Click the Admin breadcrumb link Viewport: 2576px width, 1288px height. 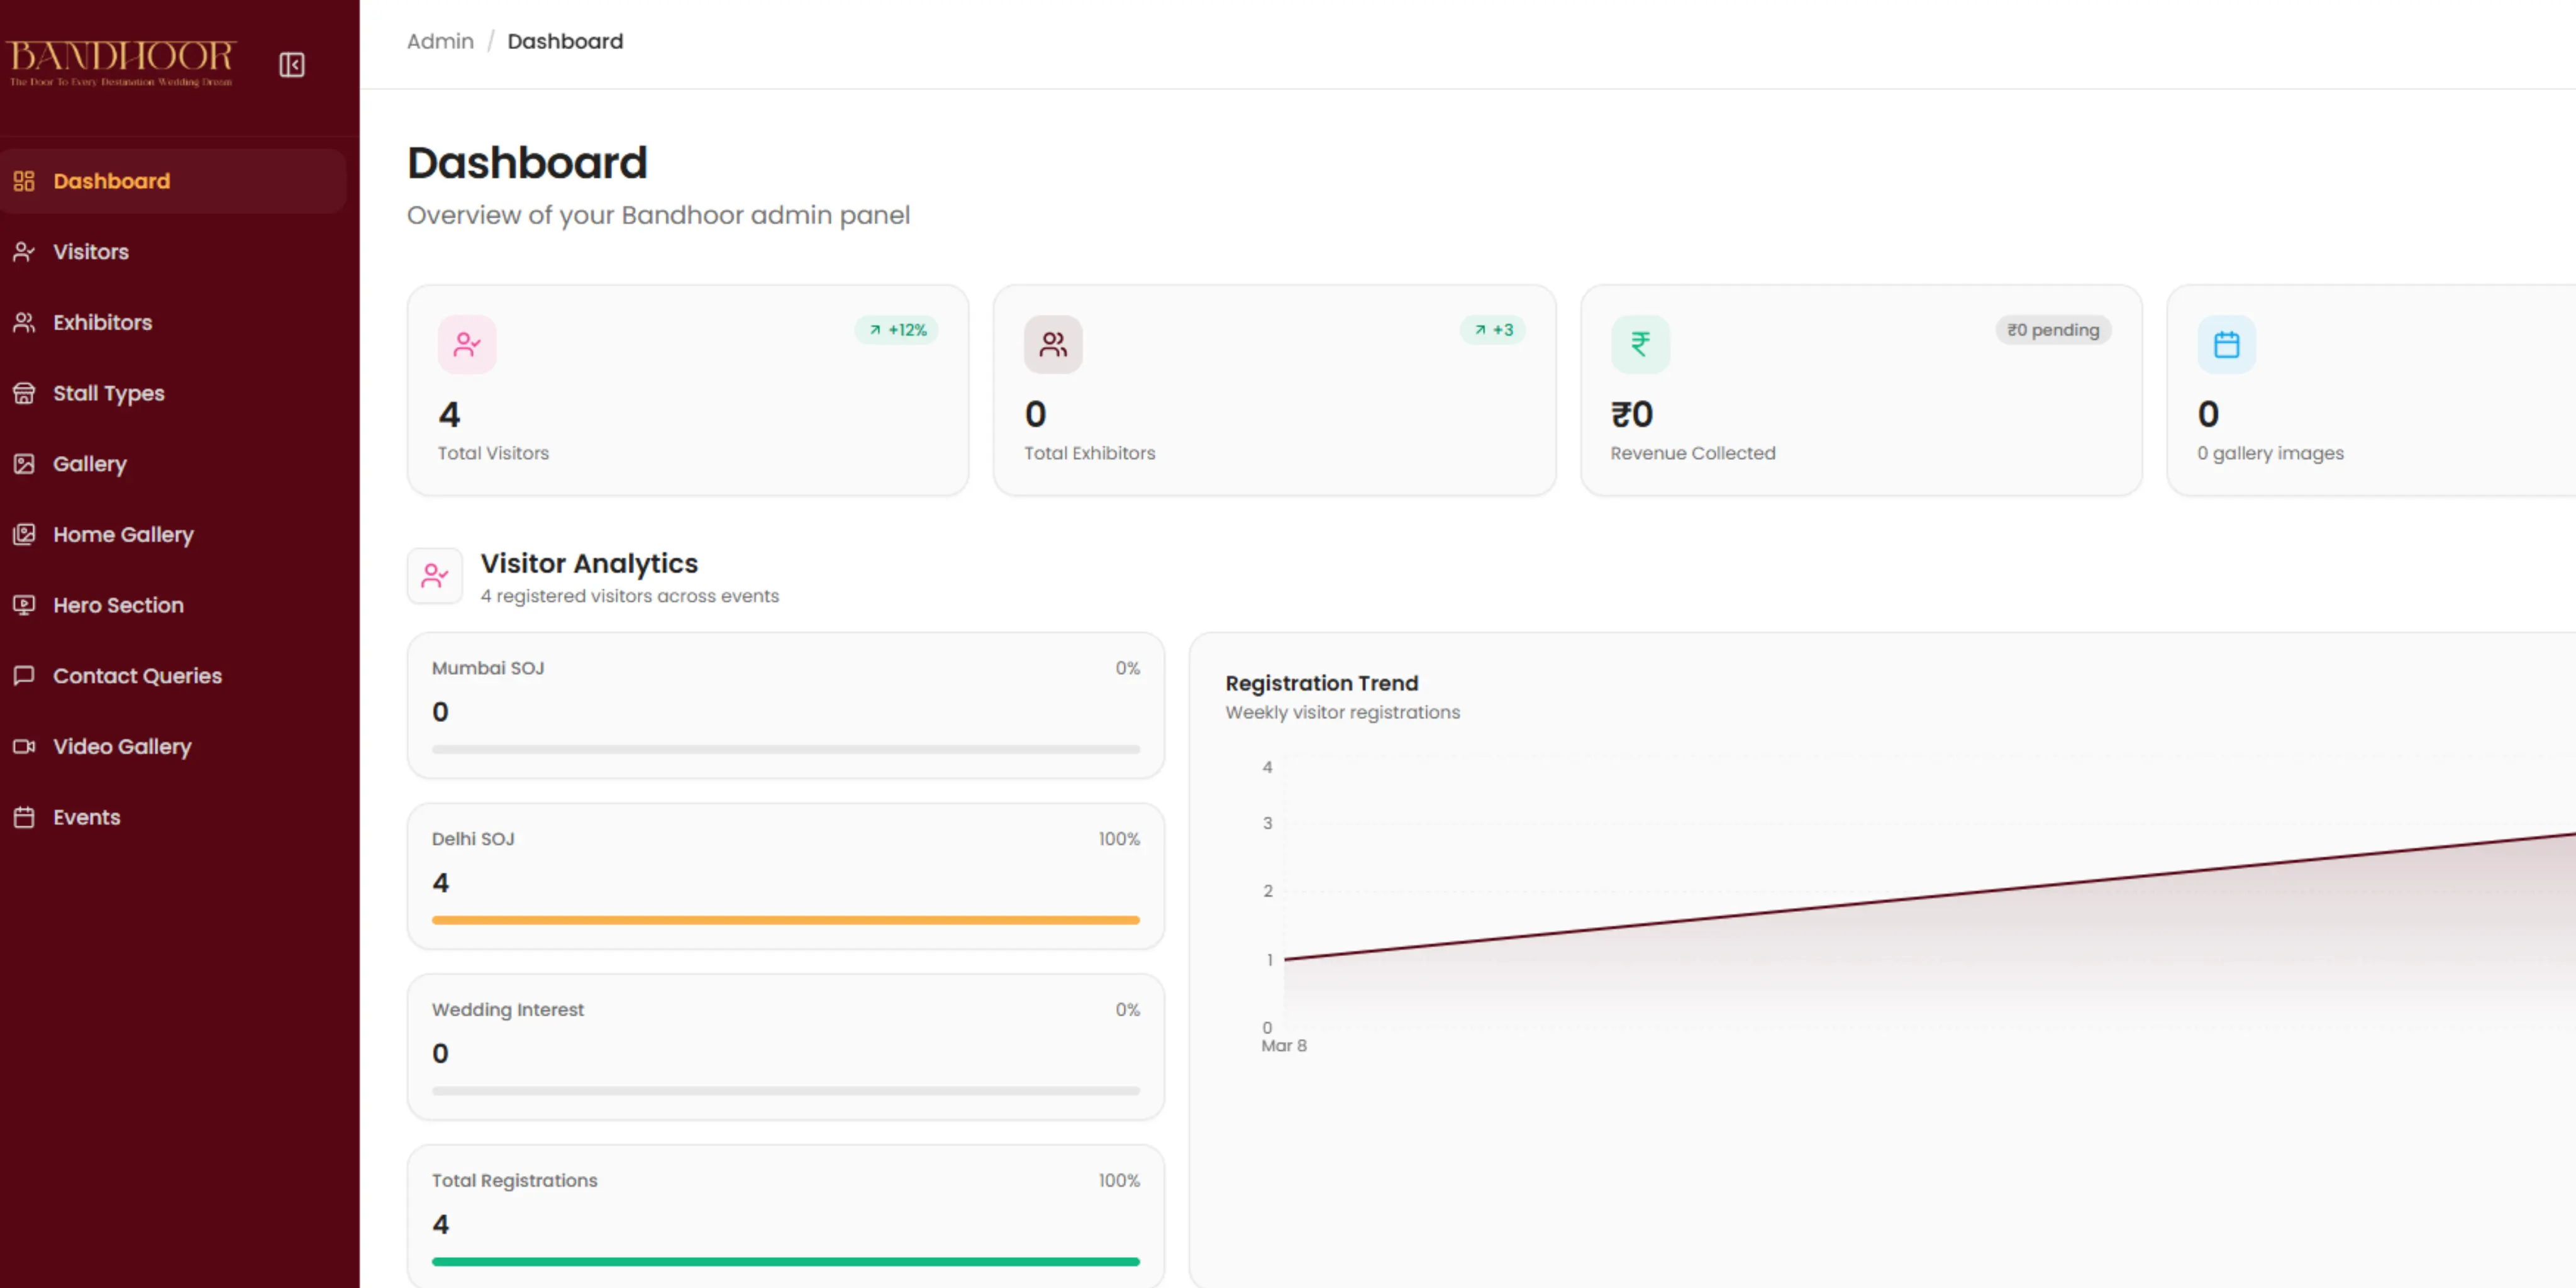(x=440, y=42)
